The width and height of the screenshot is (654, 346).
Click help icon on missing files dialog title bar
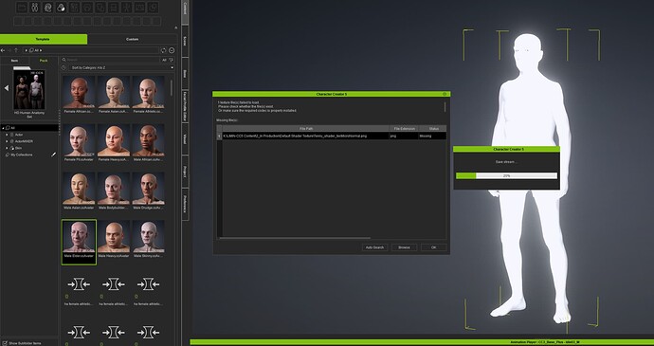[445, 94]
